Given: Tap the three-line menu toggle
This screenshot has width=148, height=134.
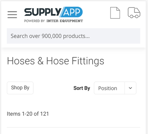Looking at the screenshot, I should coord(12,14).
